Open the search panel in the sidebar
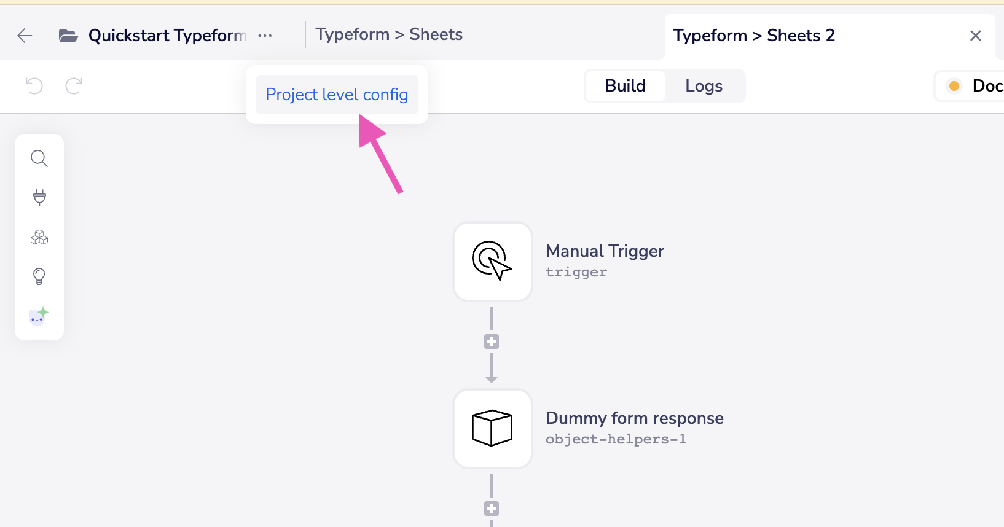 (x=39, y=158)
